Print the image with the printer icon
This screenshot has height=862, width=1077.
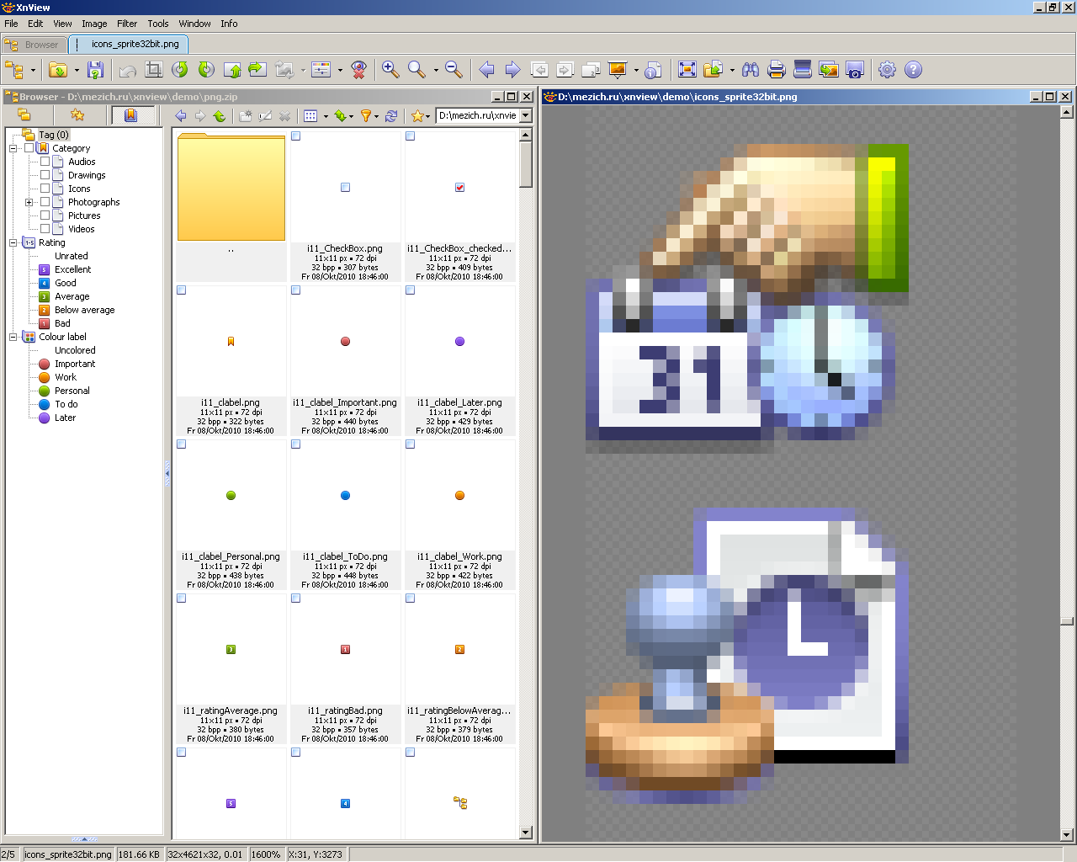tap(777, 70)
